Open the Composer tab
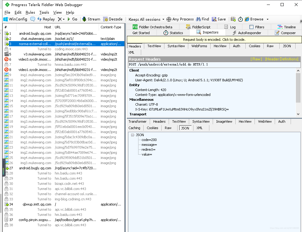 point(285,33)
